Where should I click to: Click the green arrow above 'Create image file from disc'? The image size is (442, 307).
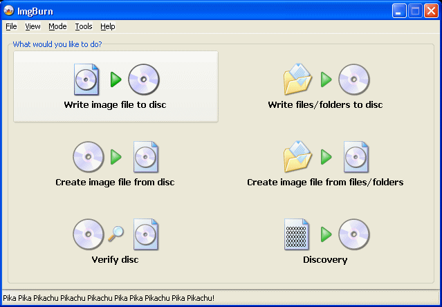116,157
